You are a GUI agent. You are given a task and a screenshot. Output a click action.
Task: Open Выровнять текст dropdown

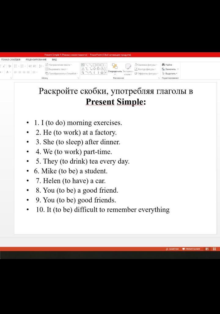(57, 69)
